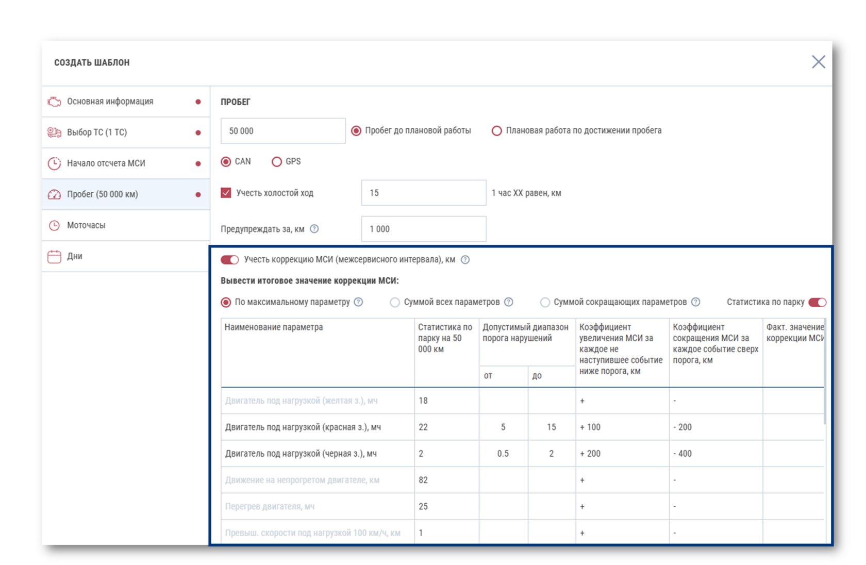The image size is (866, 565).
Task: Click the truck icon beside Выбор ТС
Action: point(54,132)
